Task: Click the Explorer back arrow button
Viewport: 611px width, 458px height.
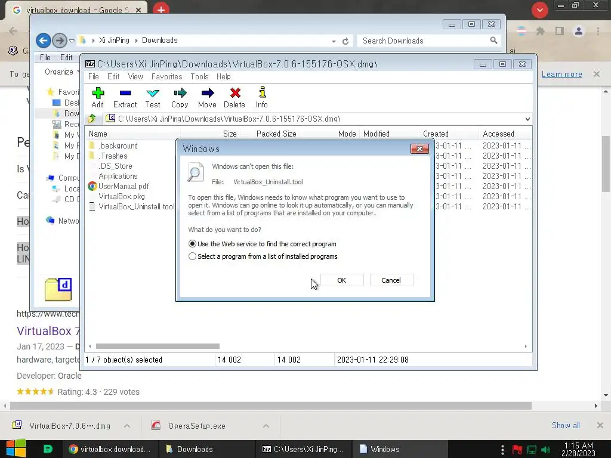Action: [43, 41]
